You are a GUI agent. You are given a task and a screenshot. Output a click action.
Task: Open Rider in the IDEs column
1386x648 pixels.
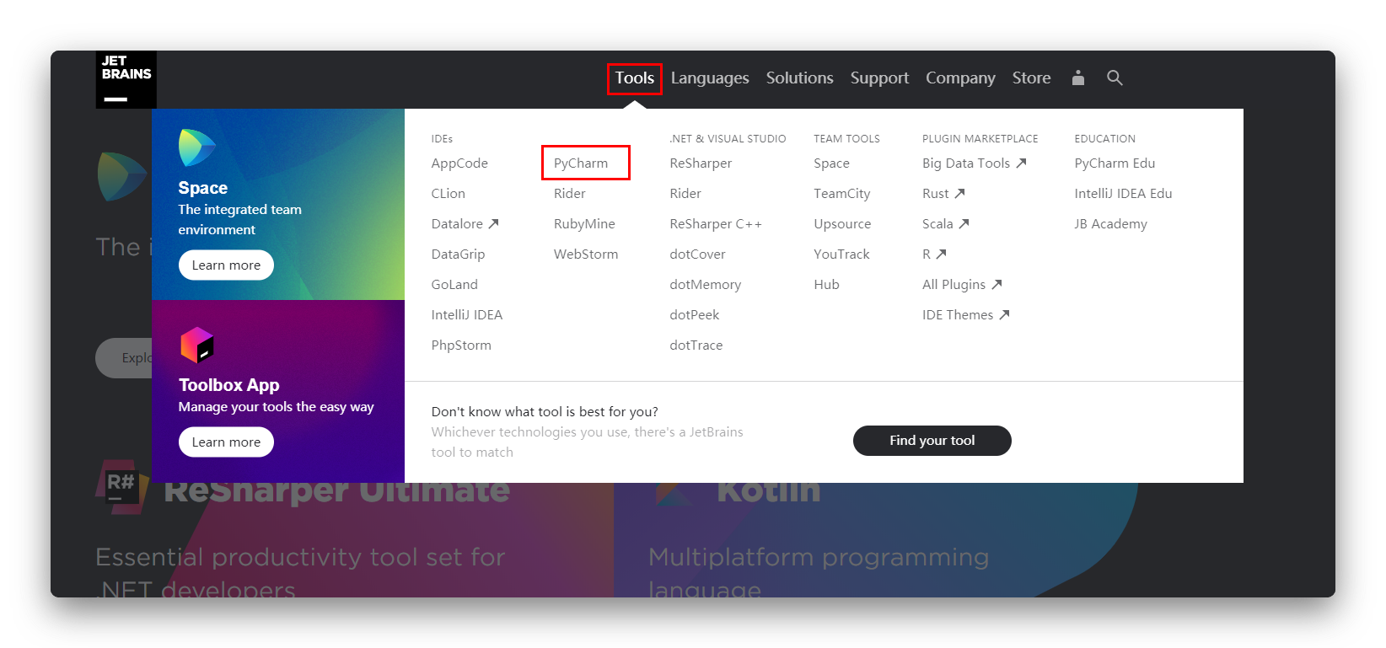pos(570,193)
